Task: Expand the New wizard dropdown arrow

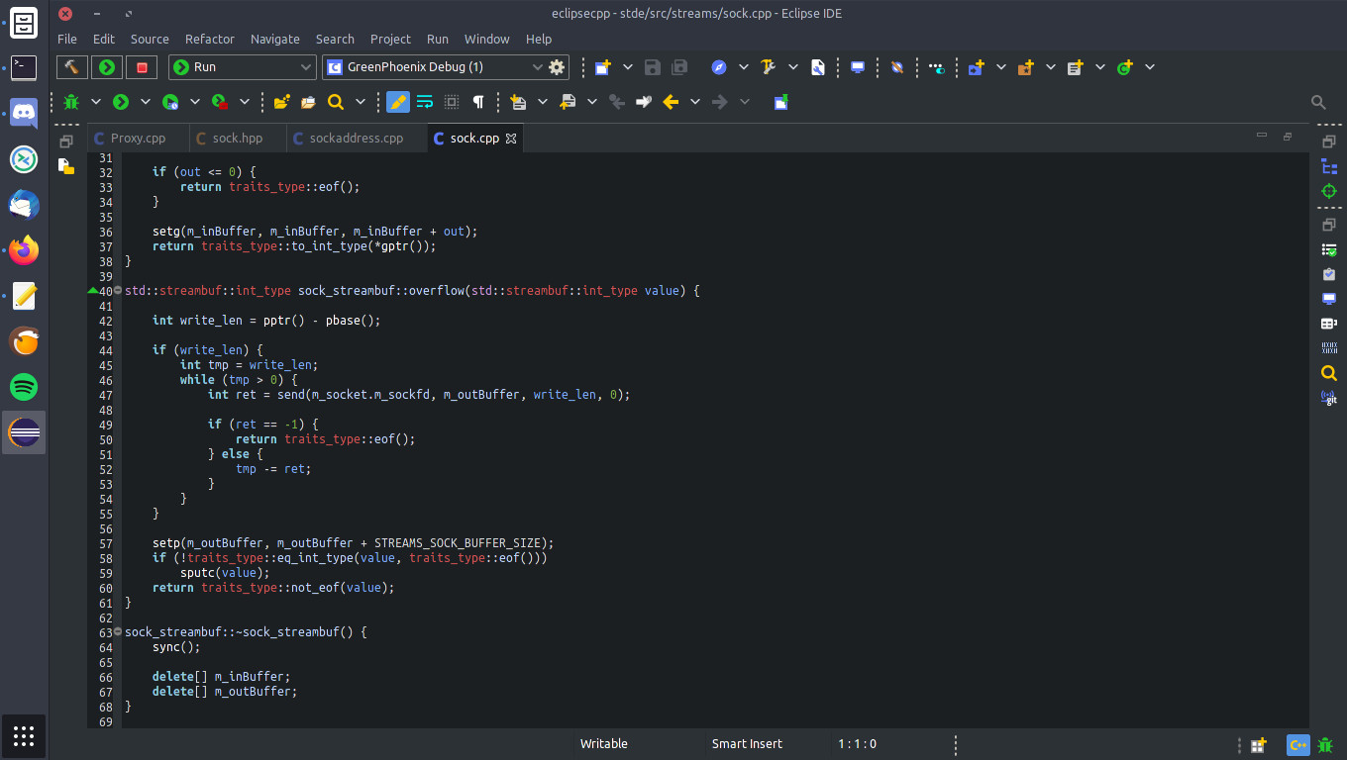Action: point(627,67)
